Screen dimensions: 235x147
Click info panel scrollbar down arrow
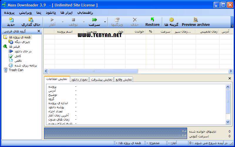coord(228,122)
